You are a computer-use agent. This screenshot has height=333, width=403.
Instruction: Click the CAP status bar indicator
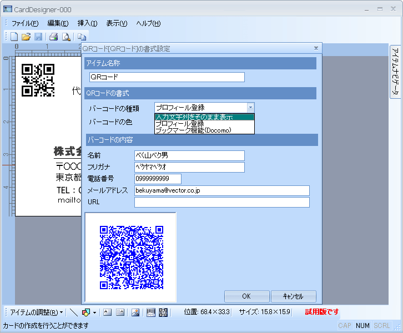click(x=345, y=326)
